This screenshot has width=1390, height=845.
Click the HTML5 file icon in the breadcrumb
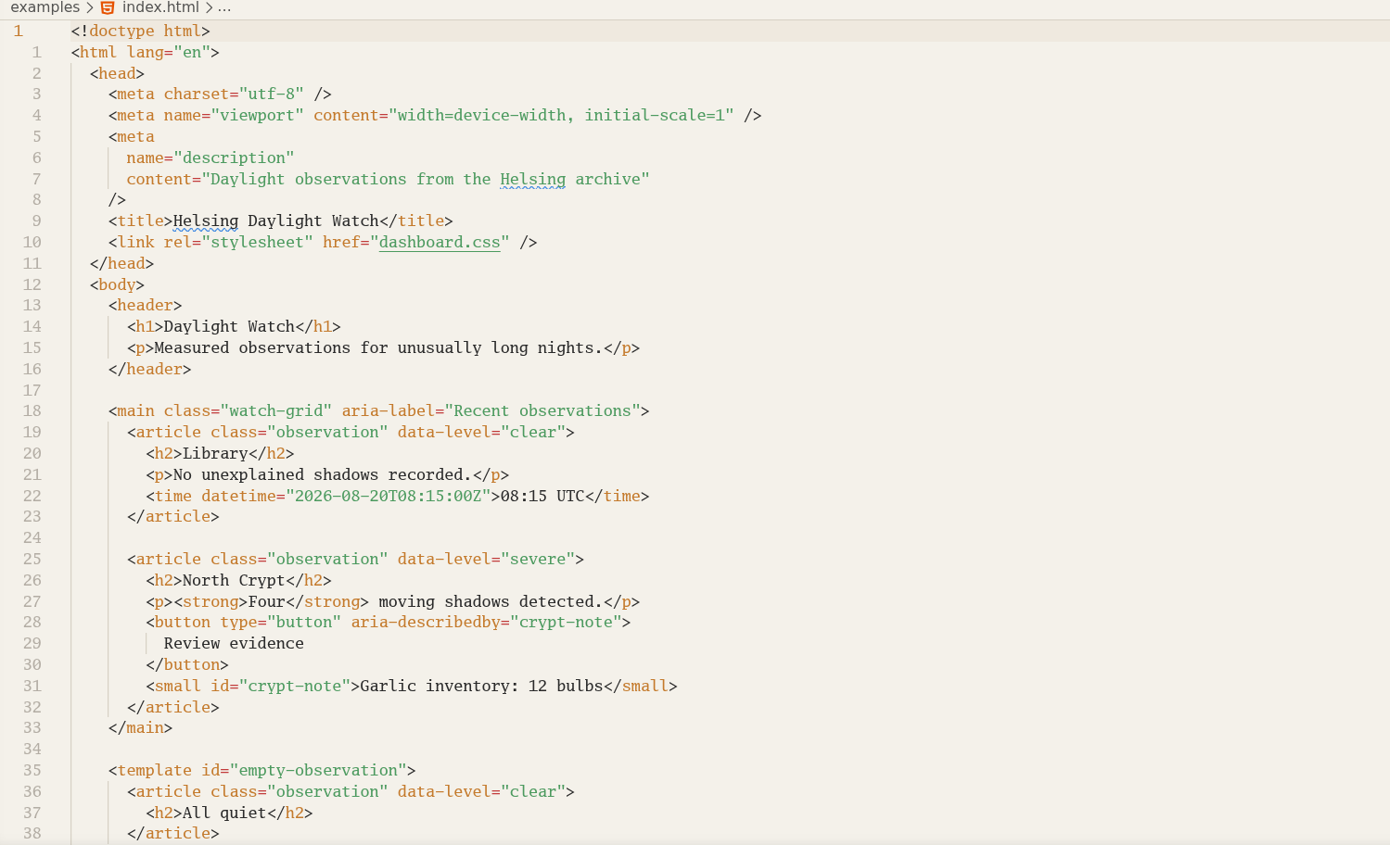pos(108,7)
